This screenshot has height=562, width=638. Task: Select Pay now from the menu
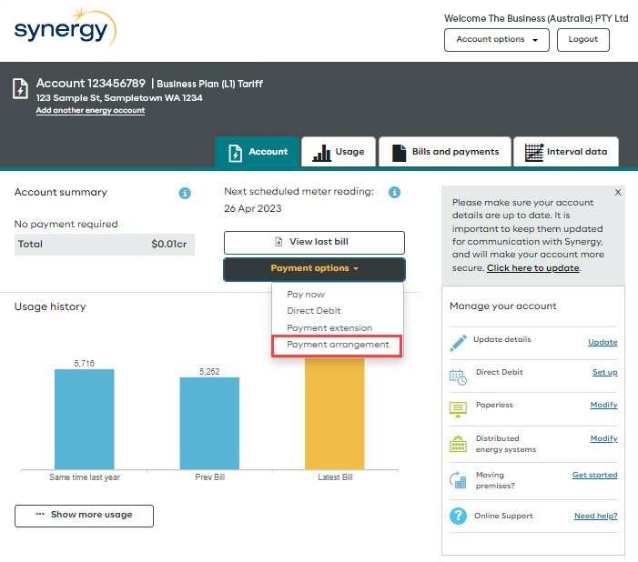(306, 295)
